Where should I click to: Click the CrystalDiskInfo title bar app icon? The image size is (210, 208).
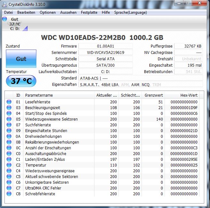(4, 4)
